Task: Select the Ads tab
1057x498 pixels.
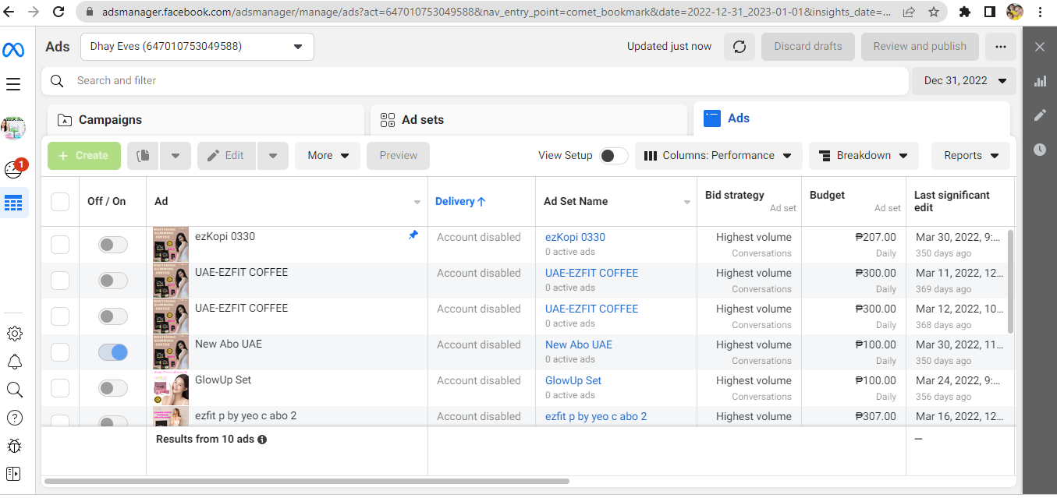Action: point(852,118)
